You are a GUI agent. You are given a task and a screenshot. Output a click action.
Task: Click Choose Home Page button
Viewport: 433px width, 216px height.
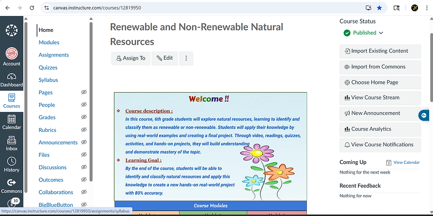pyautogui.click(x=380, y=82)
